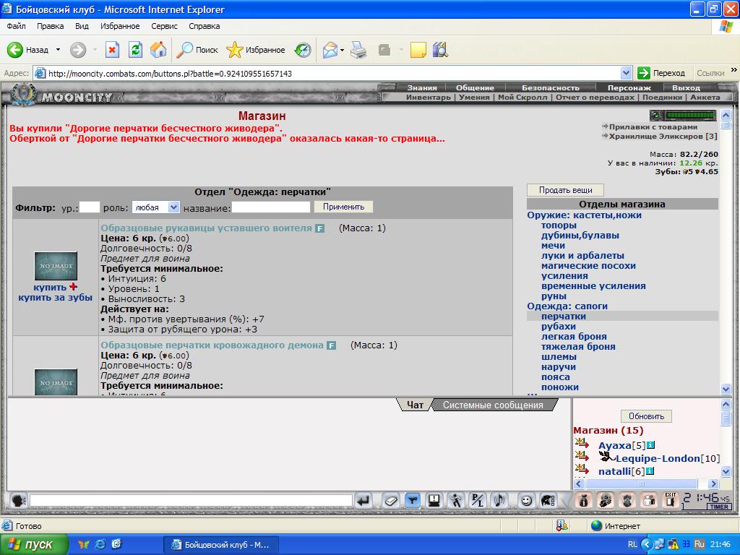Toggle chat sound note icon
This screenshot has height=555, width=740.
coord(499,500)
